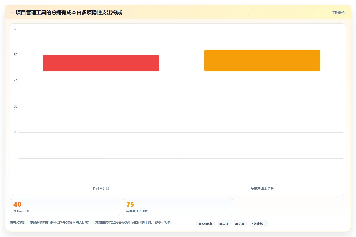
Task: Open the 40 许可与订阅 data card
Action: click(x=65, y=207)
